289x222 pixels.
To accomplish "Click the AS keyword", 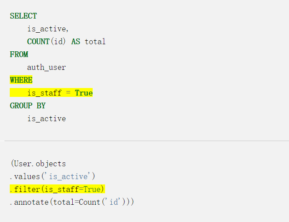I will click(75, 42).
